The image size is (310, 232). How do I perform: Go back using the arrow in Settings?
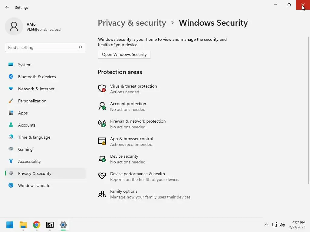coord(7,7)
